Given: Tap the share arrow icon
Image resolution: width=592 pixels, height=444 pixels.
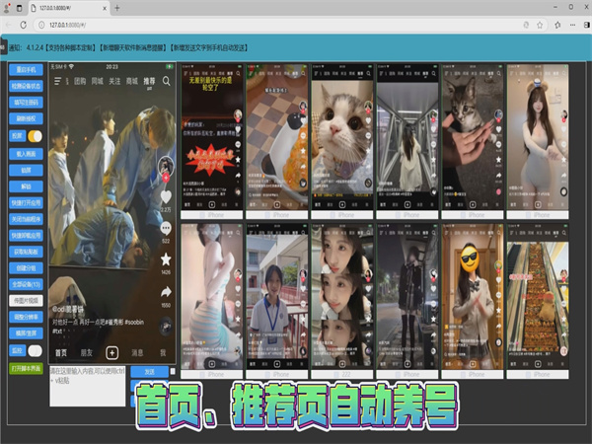Looking at the screenshot, I should [166, 292].
